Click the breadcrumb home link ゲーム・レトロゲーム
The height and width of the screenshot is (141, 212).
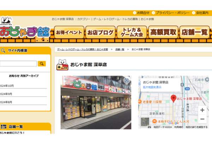pyautogui.click(x=82, y=49)
